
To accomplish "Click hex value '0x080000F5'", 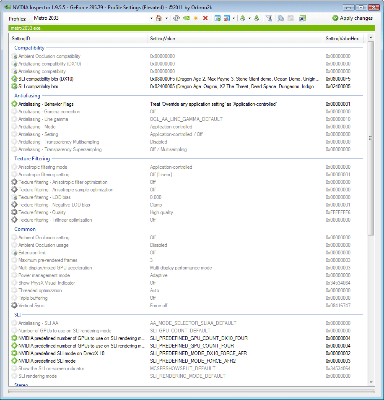I will click(x=338, y=79).
